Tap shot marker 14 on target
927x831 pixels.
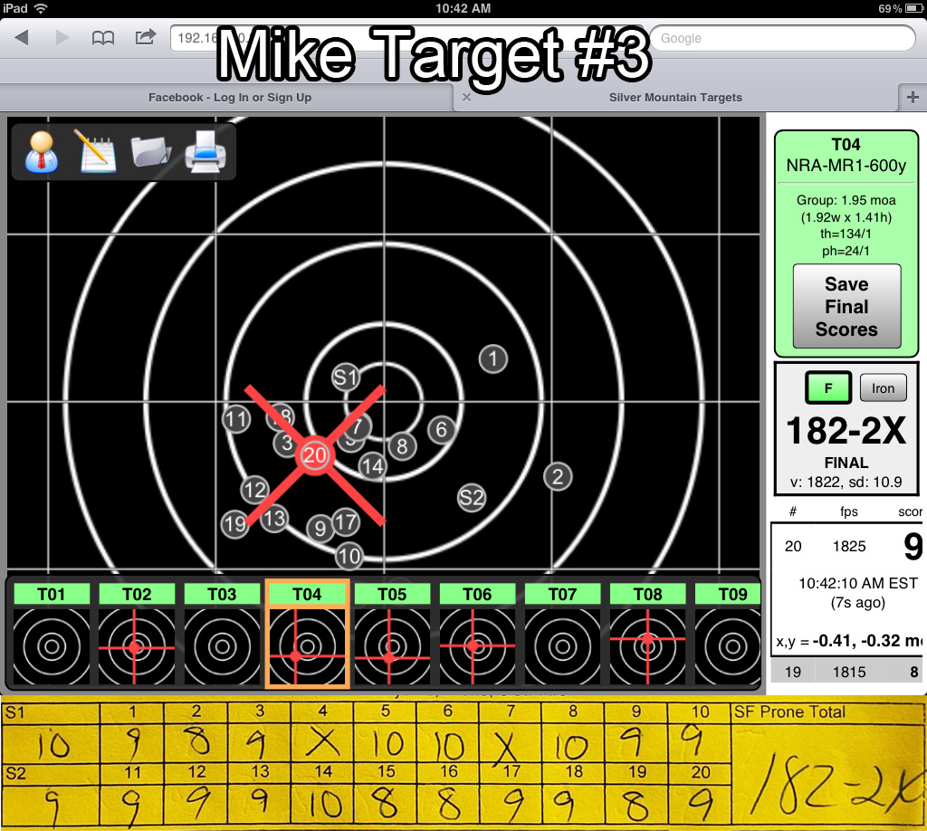coord(372,466)
